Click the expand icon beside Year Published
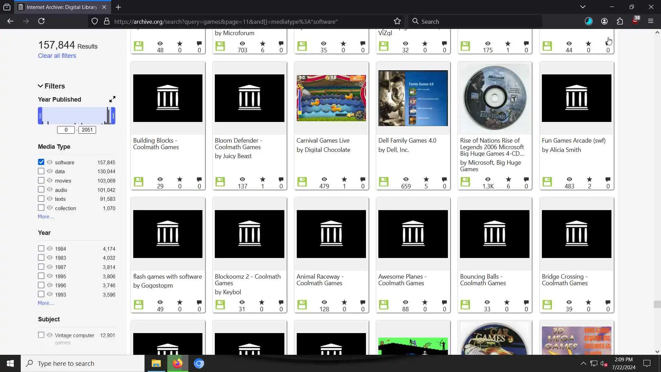Image resolution: width=661 pixels, height=372 pixels. [x=112, y=99]
